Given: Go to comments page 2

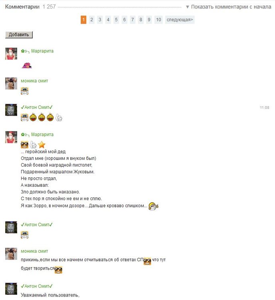Looking at the screenshot, I should [x=92, y=20].
